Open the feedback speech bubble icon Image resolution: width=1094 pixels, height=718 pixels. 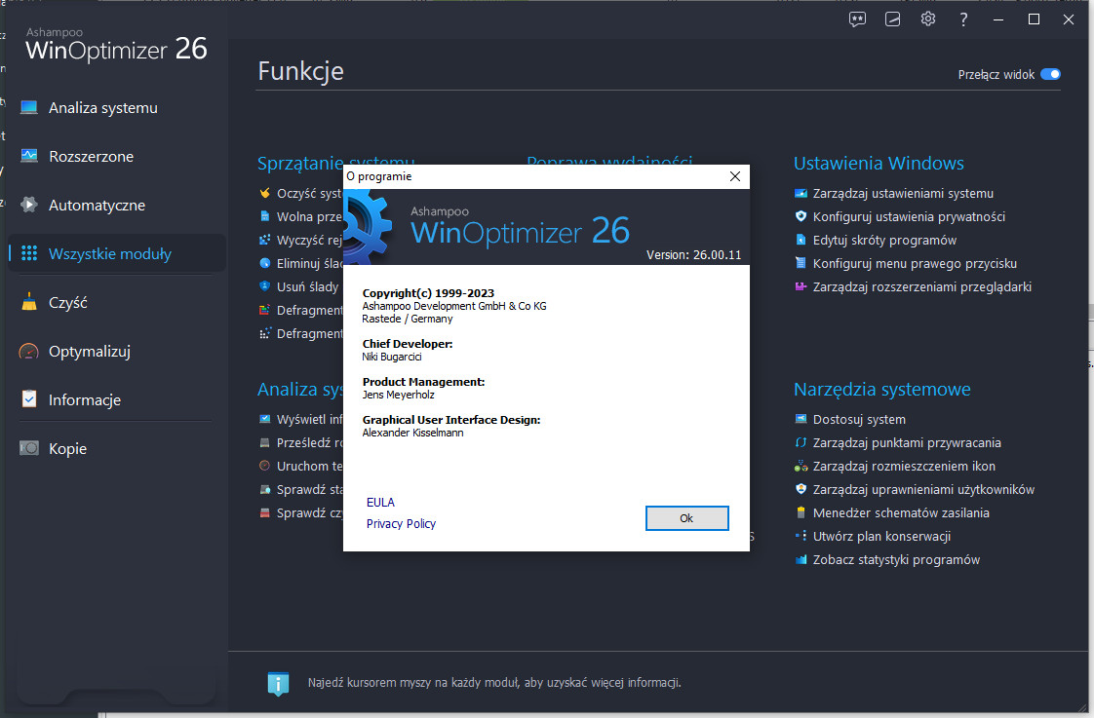[x=857, y=19]
